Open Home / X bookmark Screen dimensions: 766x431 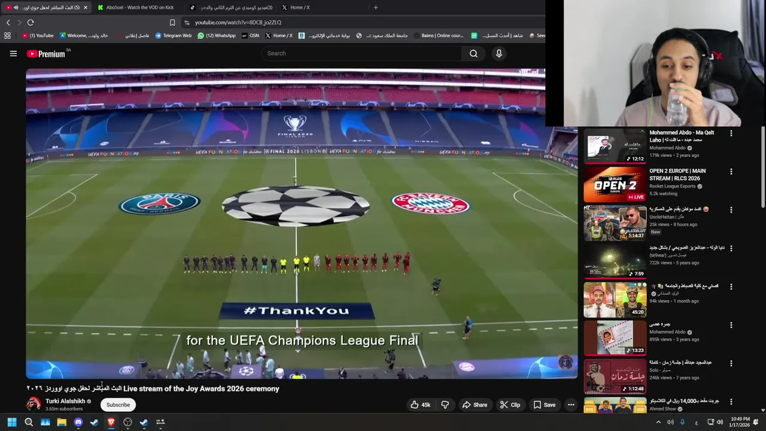(279, 35)
